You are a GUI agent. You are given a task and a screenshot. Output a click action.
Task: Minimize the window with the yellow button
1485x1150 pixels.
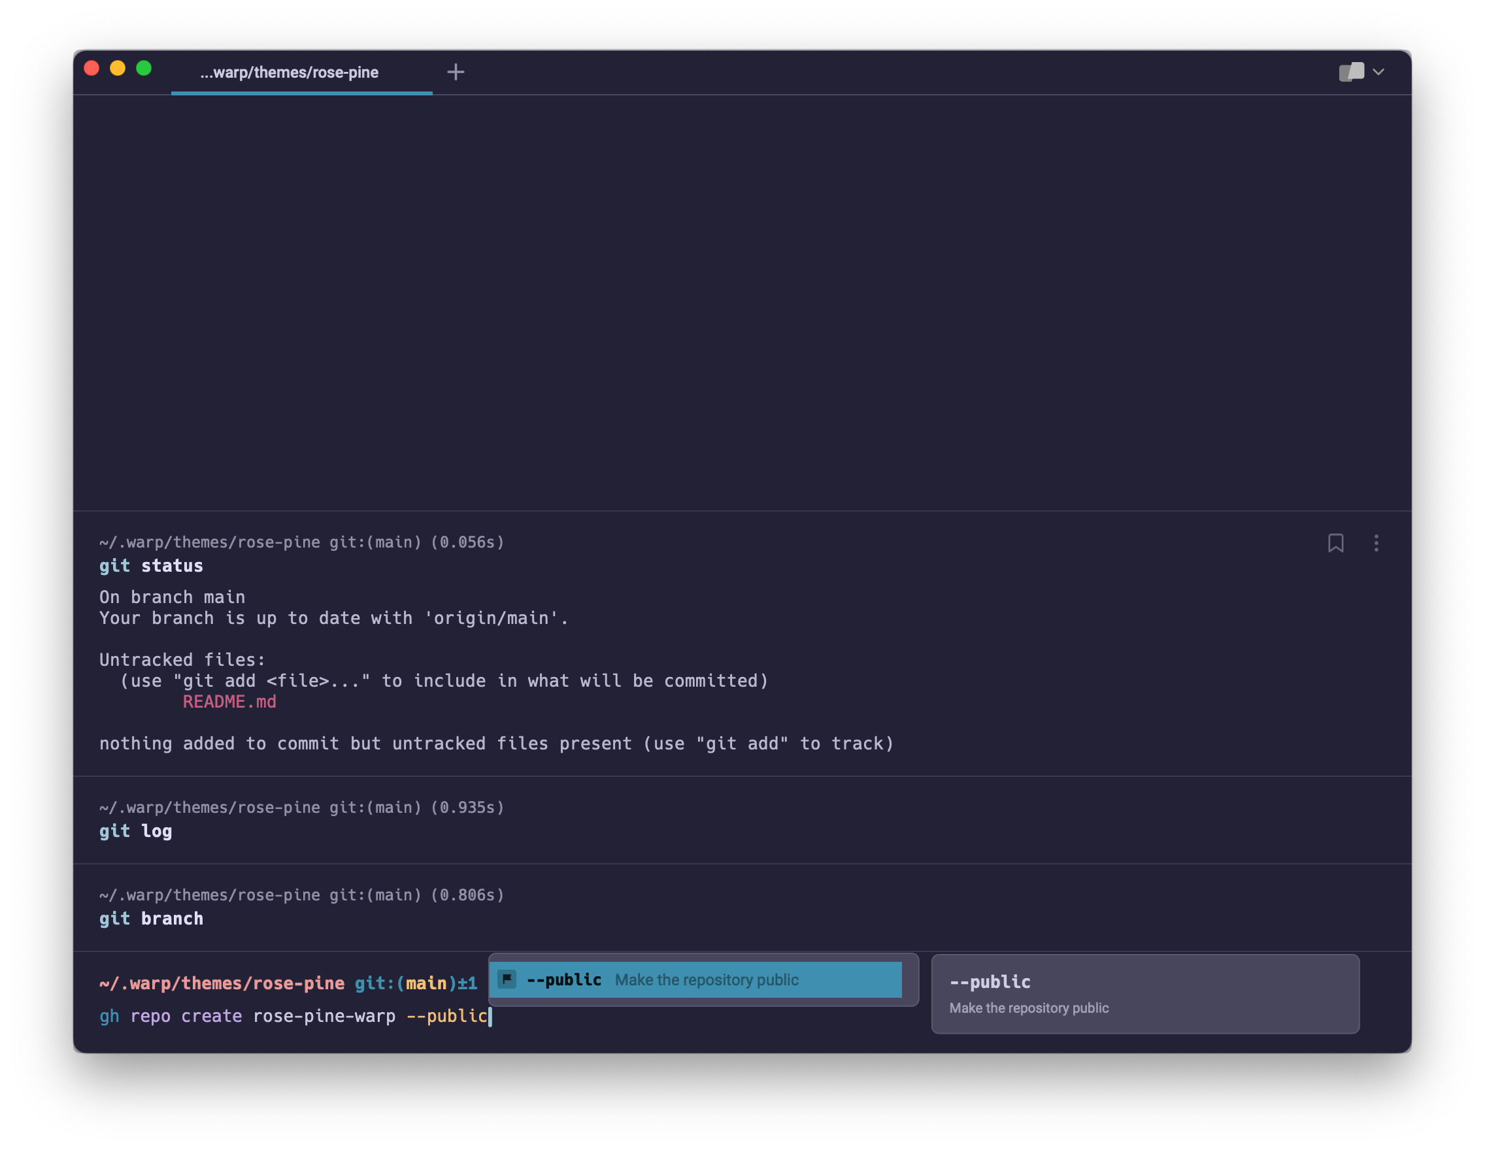[x=118, y=68]
